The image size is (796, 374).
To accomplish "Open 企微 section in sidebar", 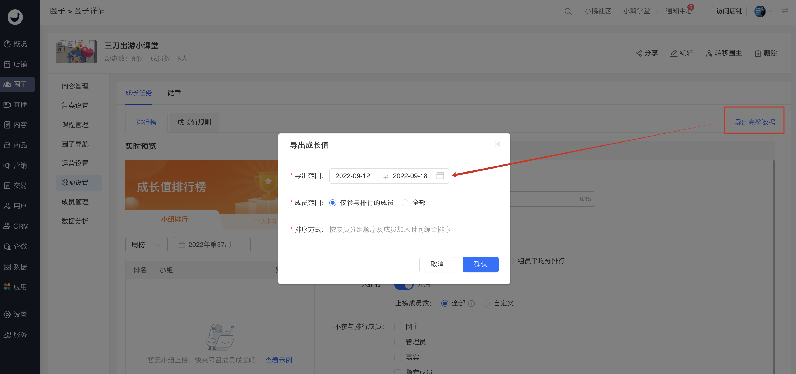I will pyautogui.click(x=16, y=246).
